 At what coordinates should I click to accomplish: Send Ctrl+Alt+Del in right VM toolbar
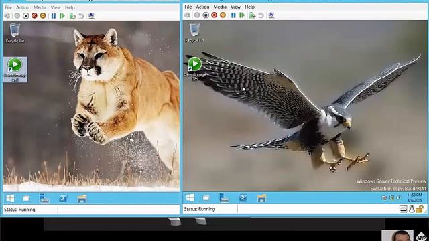pos(187,15)
